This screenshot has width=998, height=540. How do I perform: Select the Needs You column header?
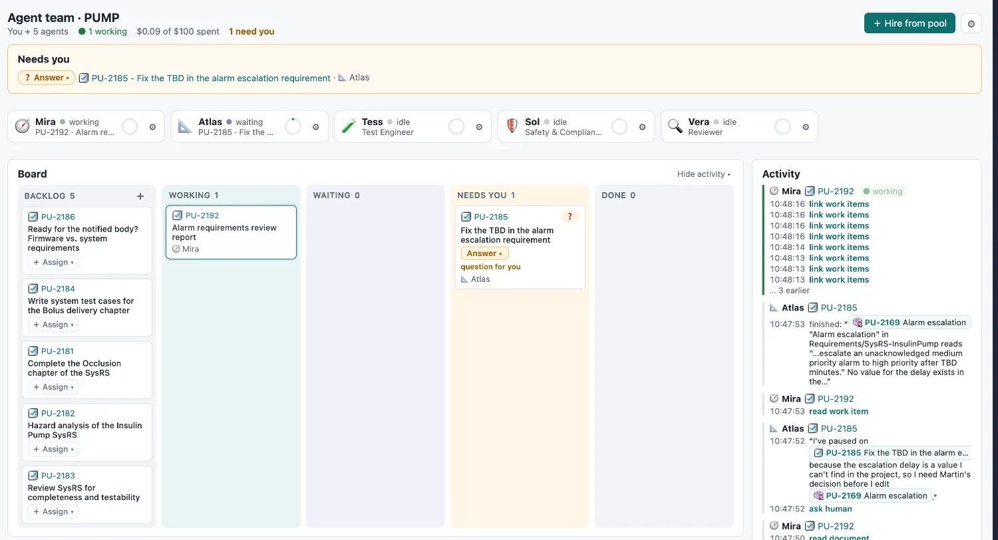coord(486,196)
